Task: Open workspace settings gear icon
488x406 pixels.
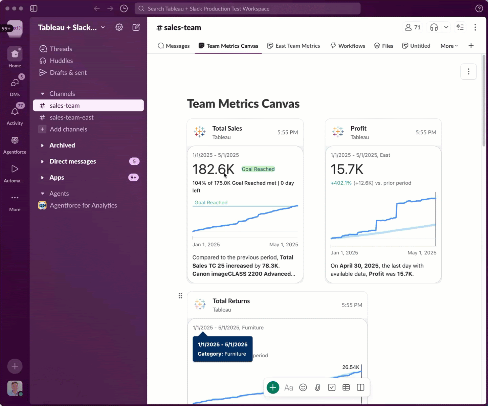Action: click(x=119, y=27)
